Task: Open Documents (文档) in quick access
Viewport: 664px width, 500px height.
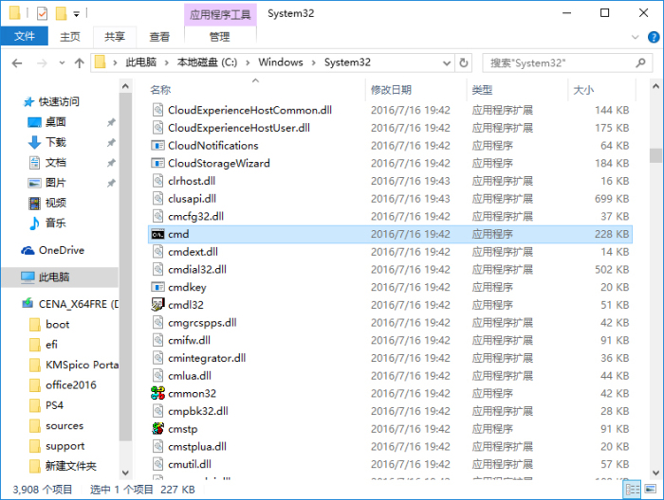Action: 55,163
